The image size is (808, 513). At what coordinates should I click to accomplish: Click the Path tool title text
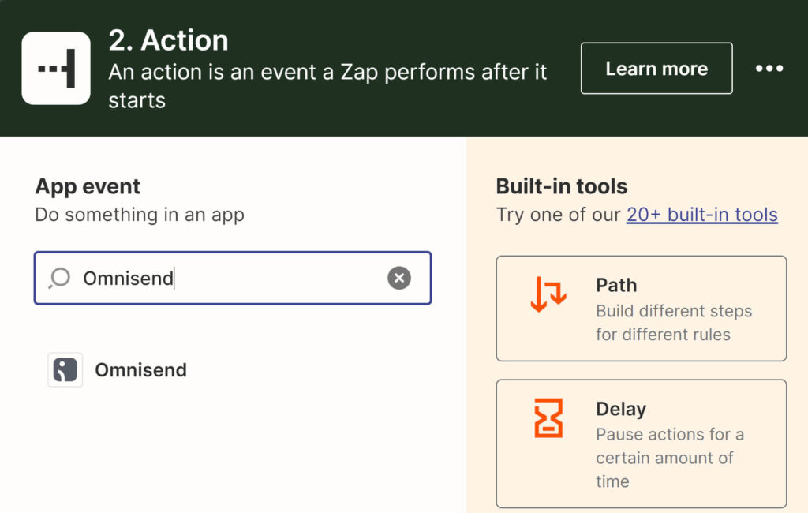pos(616,285)
